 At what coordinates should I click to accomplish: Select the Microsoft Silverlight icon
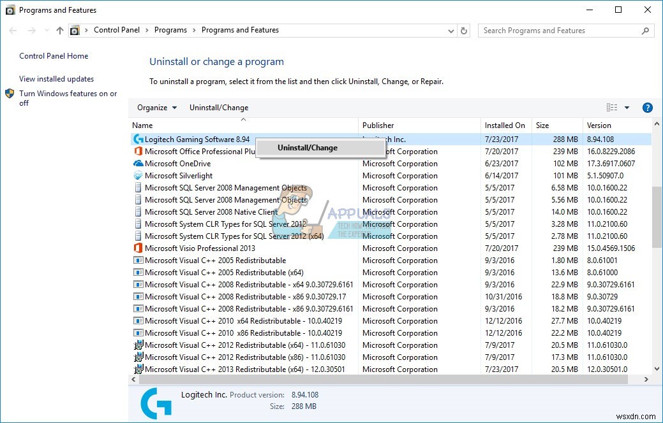click(x=138, y=175)
